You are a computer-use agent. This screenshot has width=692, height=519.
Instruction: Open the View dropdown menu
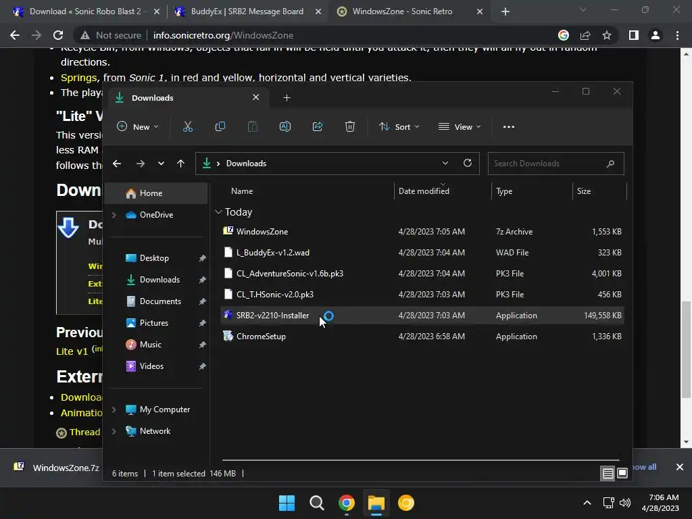click(x=460, y=126)
